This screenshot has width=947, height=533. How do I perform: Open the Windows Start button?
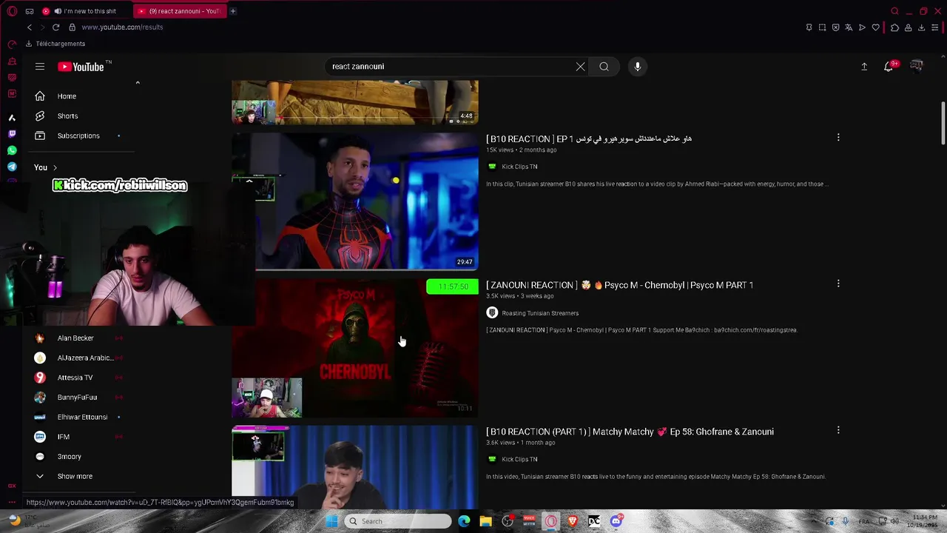331,521
